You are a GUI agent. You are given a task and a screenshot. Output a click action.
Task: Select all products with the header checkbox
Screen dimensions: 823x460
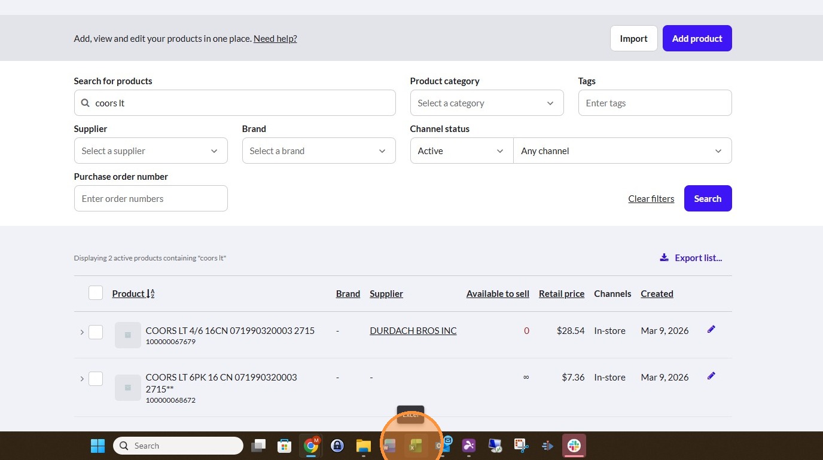click(x=96, y=293)
